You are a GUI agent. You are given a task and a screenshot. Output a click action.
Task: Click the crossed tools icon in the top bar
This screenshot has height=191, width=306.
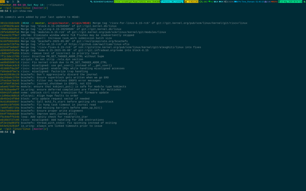coord(18,2)
